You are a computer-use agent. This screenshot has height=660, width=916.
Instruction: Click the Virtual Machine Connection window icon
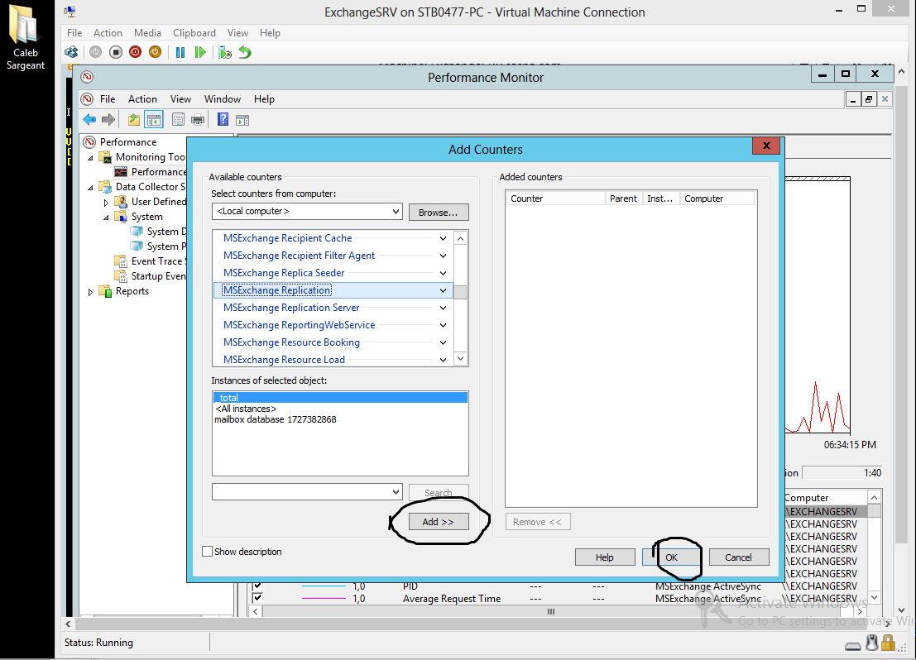click(x=70, y=12)
